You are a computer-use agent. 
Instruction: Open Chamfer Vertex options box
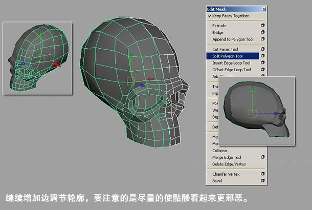point(263,174)
